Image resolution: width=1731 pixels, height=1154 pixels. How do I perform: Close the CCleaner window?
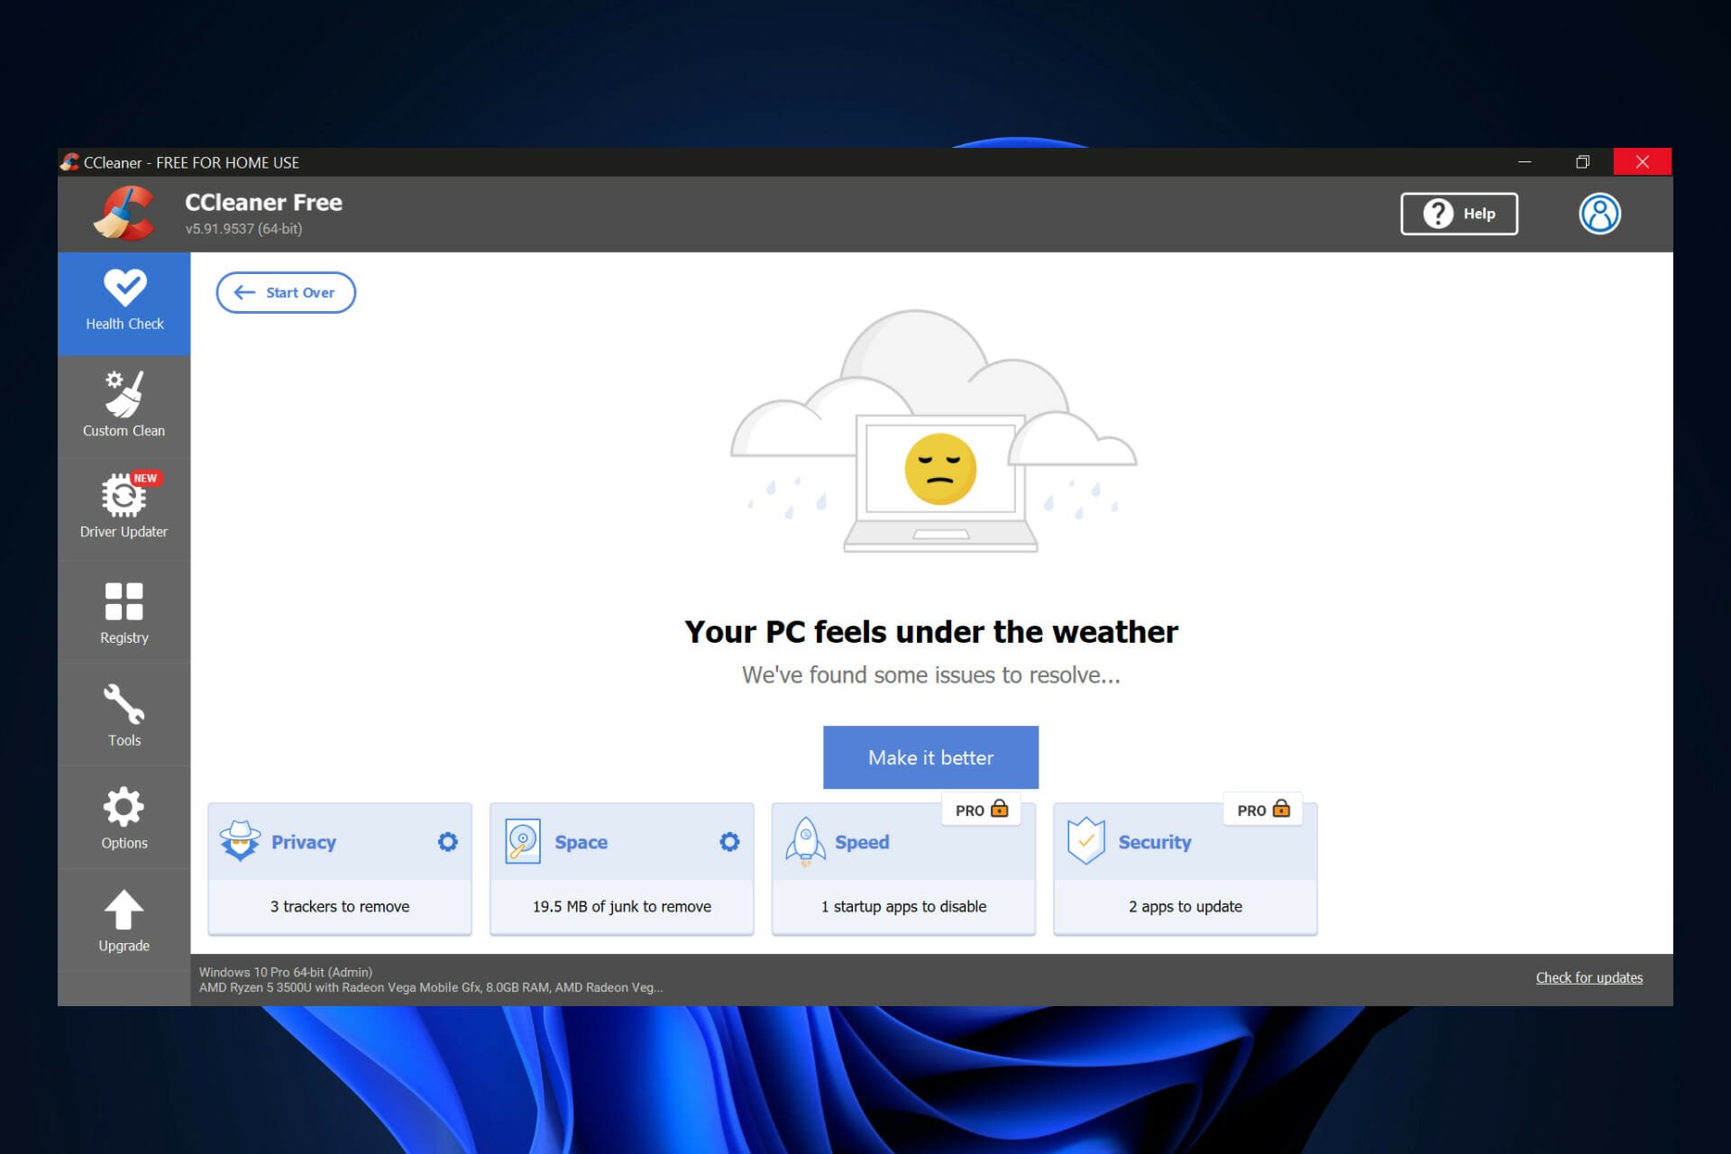[x=1643, y=162]
